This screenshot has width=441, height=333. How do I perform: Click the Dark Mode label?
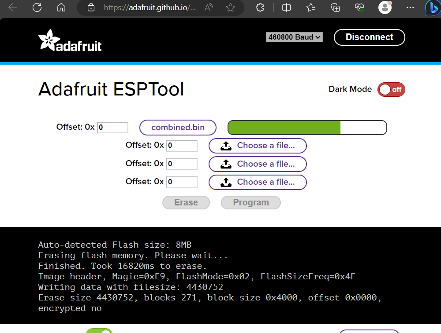coord(350,89)
